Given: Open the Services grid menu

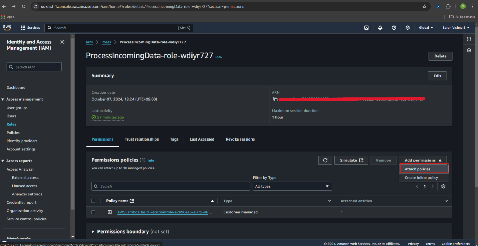Looking at the screenshot, I should point(30,28).
